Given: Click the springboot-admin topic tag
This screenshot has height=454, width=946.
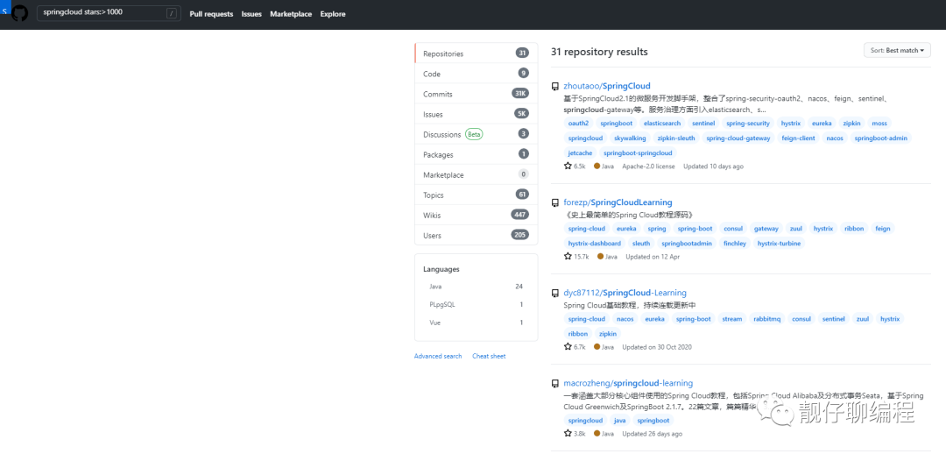Looking at the screenshot, I should tap(881, 138).
